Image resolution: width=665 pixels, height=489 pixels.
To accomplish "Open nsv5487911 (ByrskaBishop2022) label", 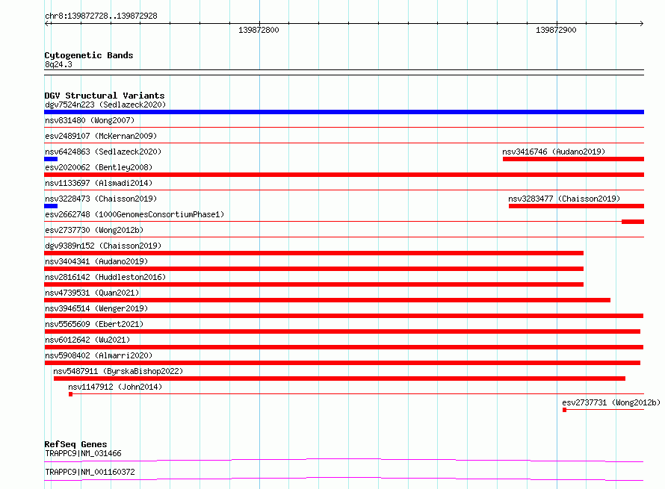I will point(118,371).
